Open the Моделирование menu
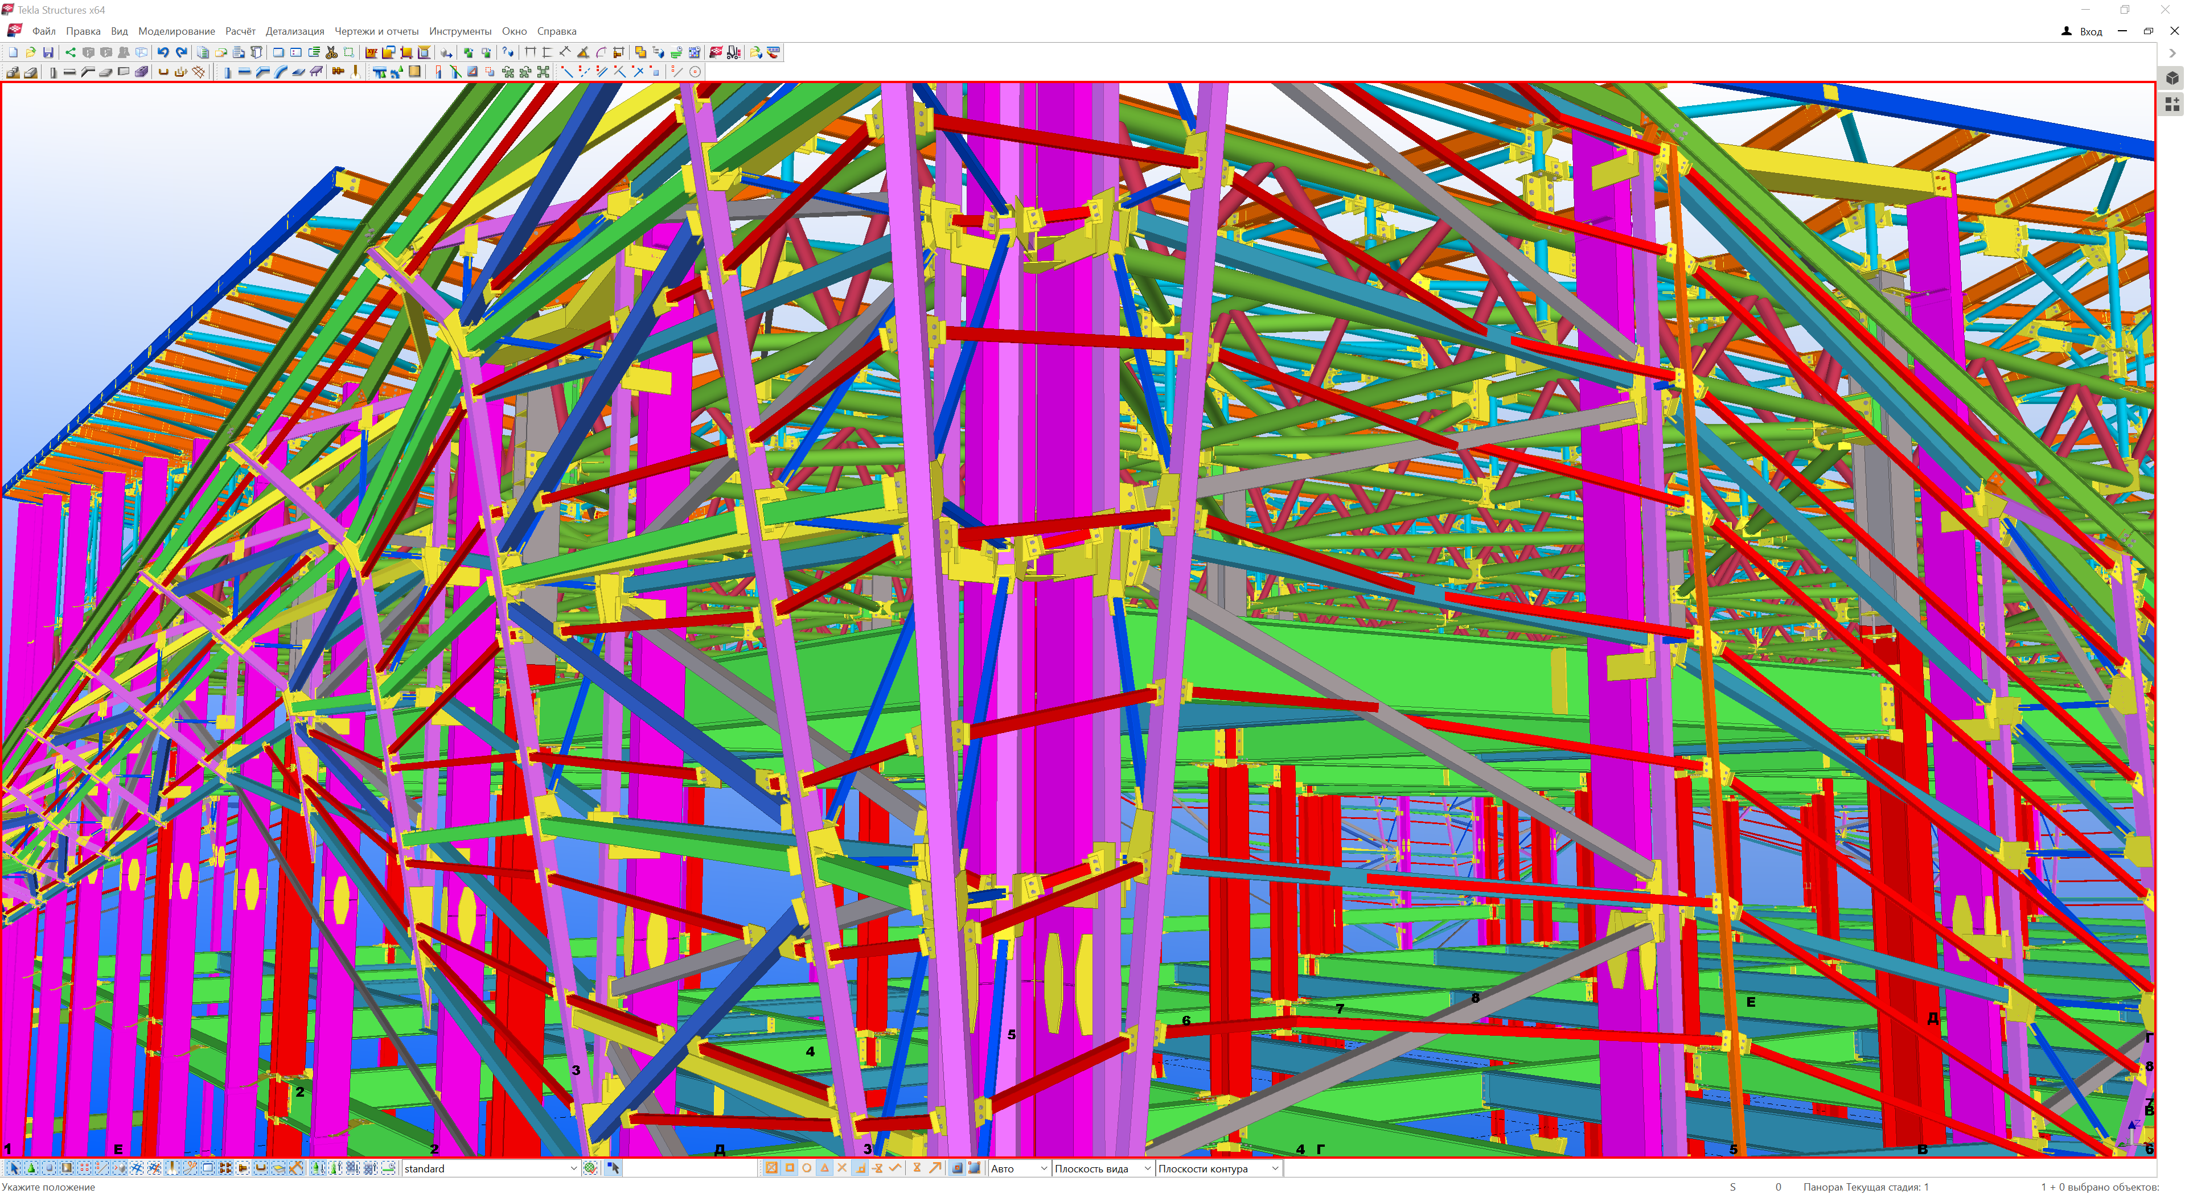2185x1194 pixels. (176, 31)
